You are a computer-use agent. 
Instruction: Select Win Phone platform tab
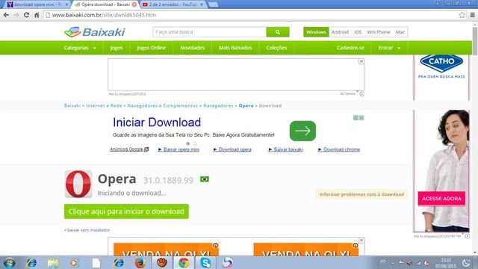tap(379, 32)
